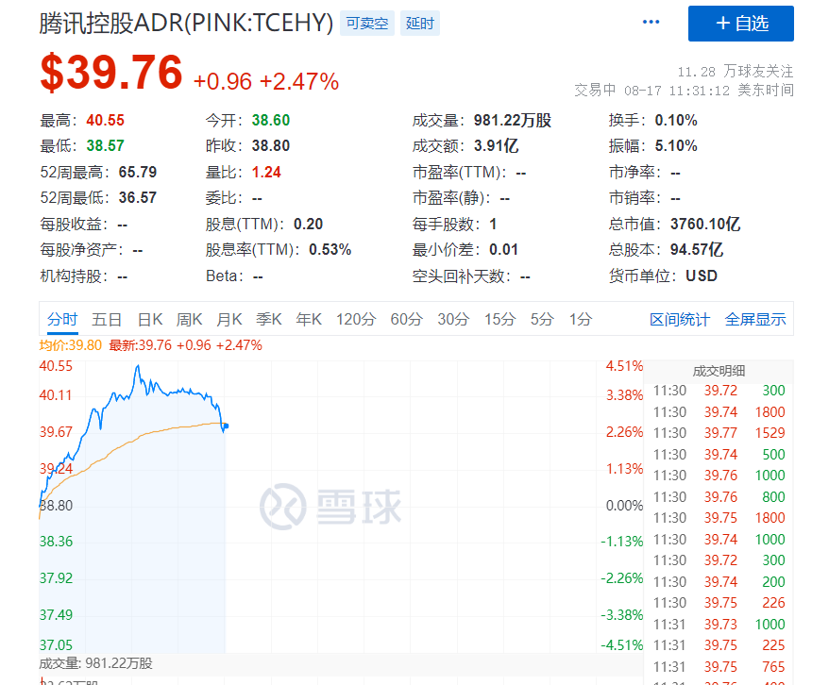Click the 振幅 value 5.10%
This screenshot has width=829, height=685.
pyautogui.click(x=676, y=145)
